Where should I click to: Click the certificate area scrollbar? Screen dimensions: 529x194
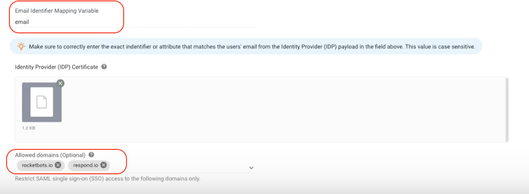pos(506,109)
